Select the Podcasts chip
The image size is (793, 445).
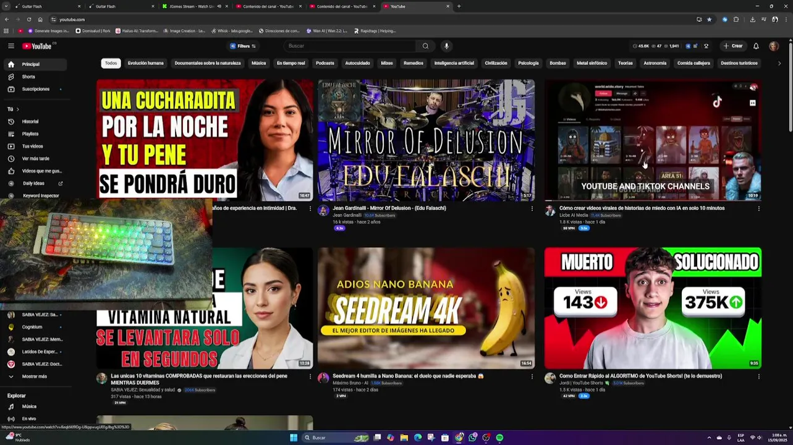point(324,63)
